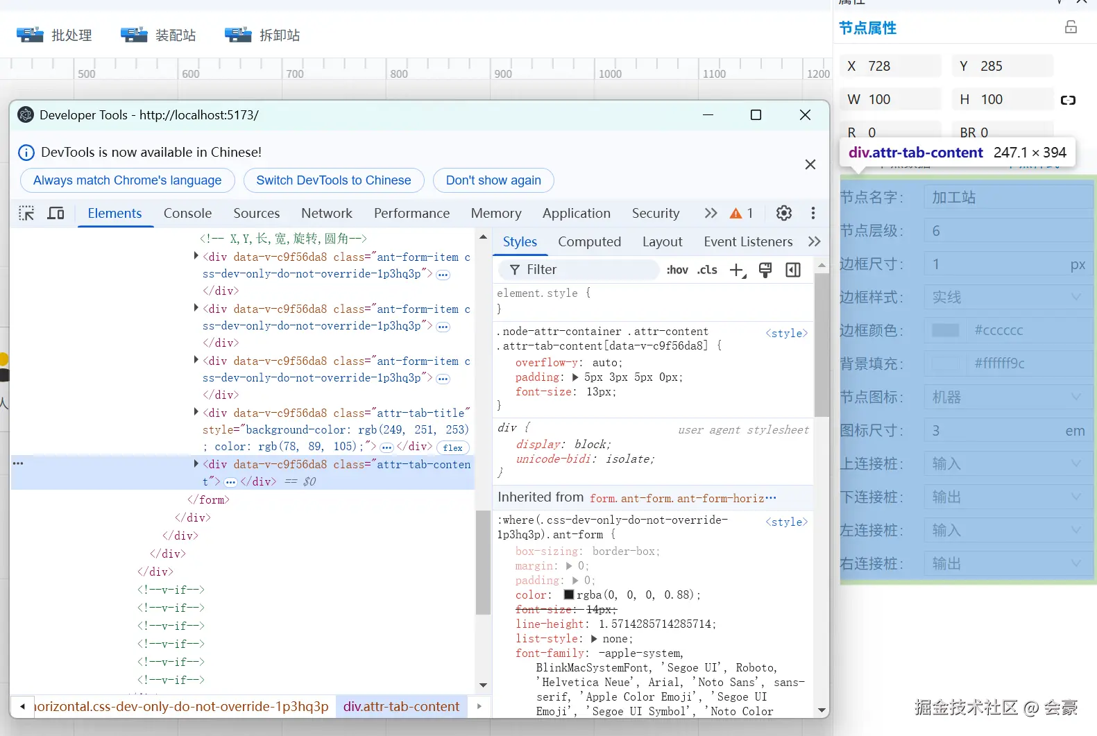Expand list-style shorthand property
The width and height of the screenshot is (1097, 736).
pyautogui.click(x=594, y=639)
